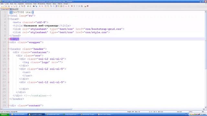
Task: Switch to the second inactive document tab
Action: point(14,9)
